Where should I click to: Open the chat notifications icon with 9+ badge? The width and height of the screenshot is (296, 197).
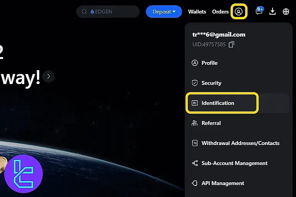click(259, 11)
